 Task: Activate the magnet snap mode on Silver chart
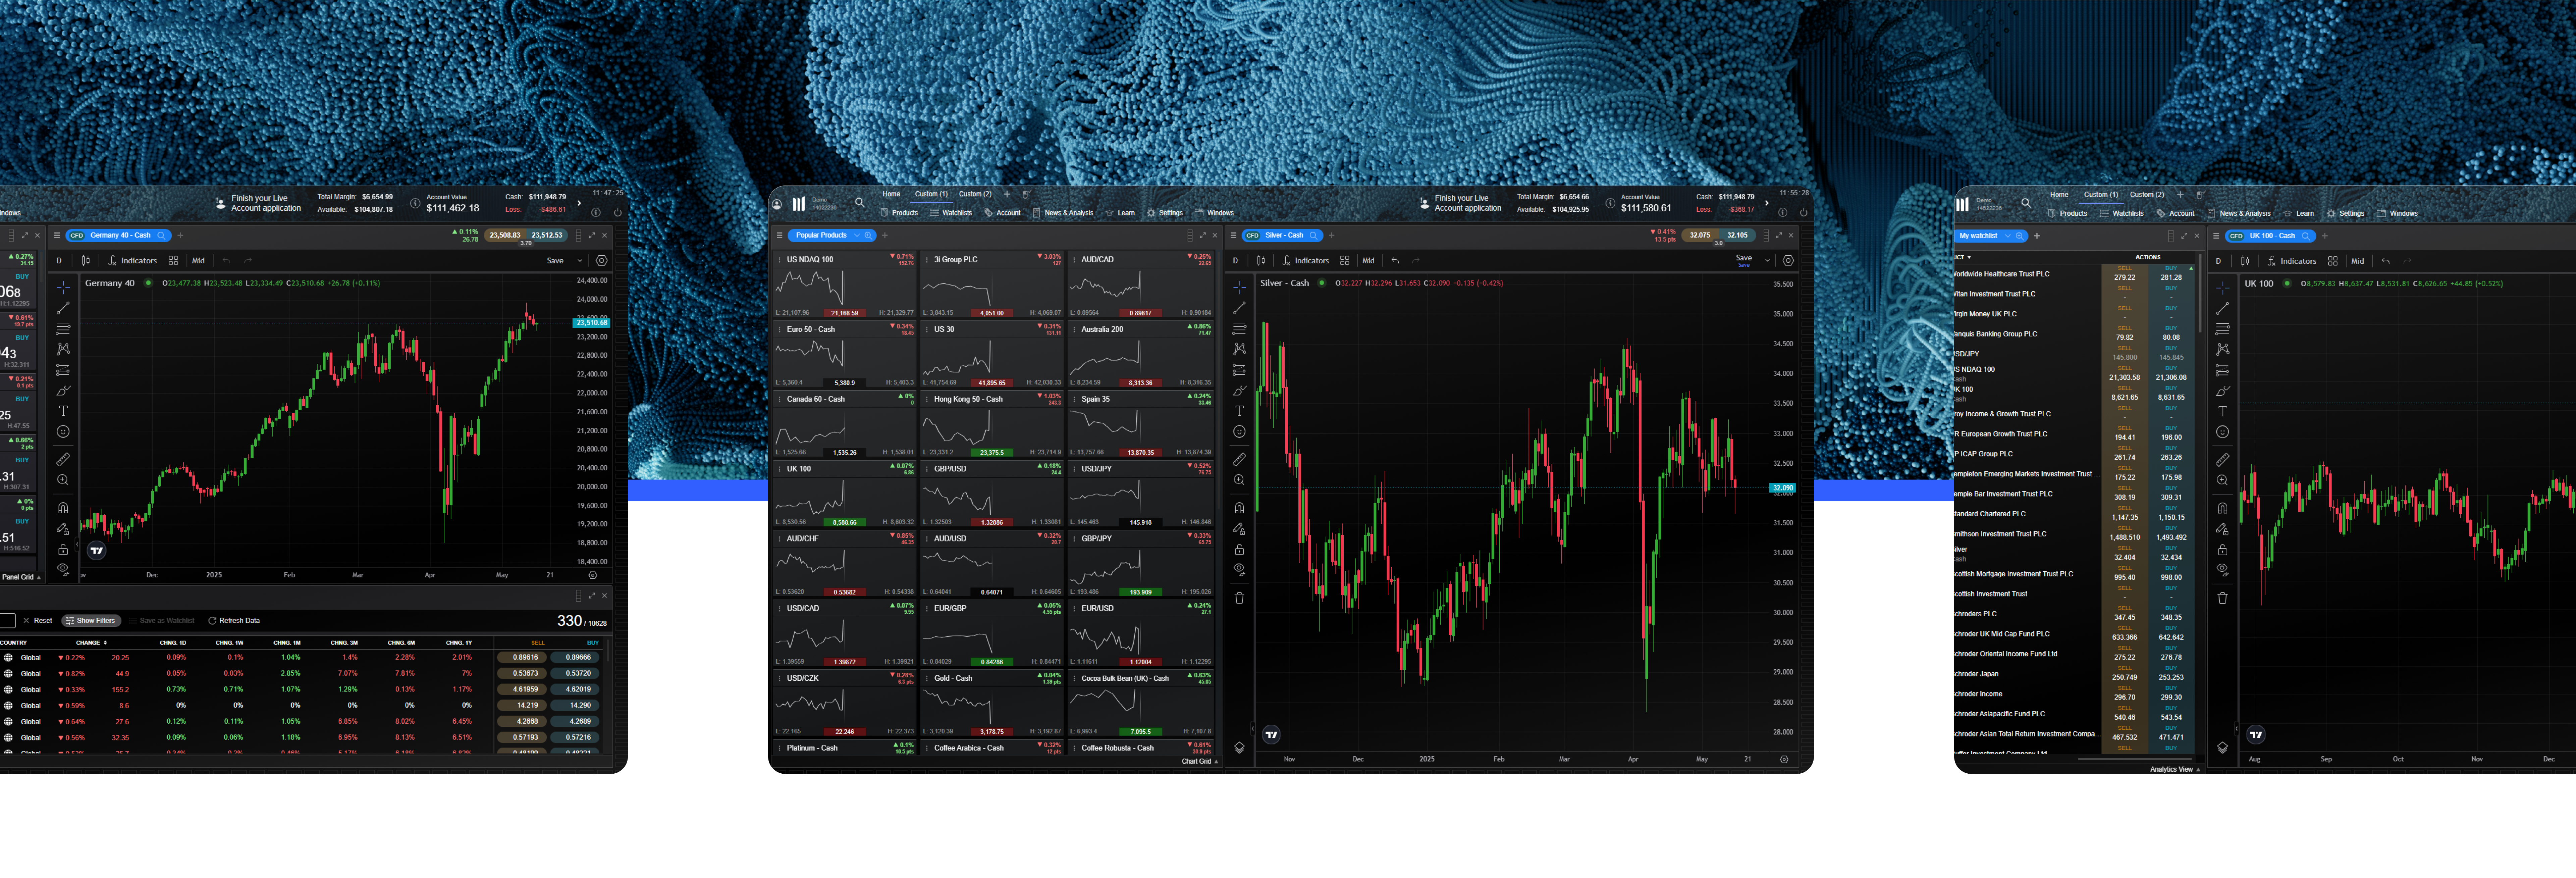1239,508
